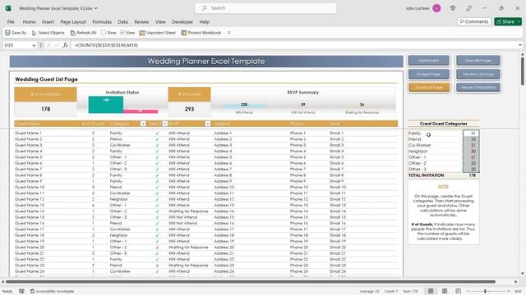Open the Share button dropdown arrow
The height and width of the screenshot is (295, 526).
[519, 22]
